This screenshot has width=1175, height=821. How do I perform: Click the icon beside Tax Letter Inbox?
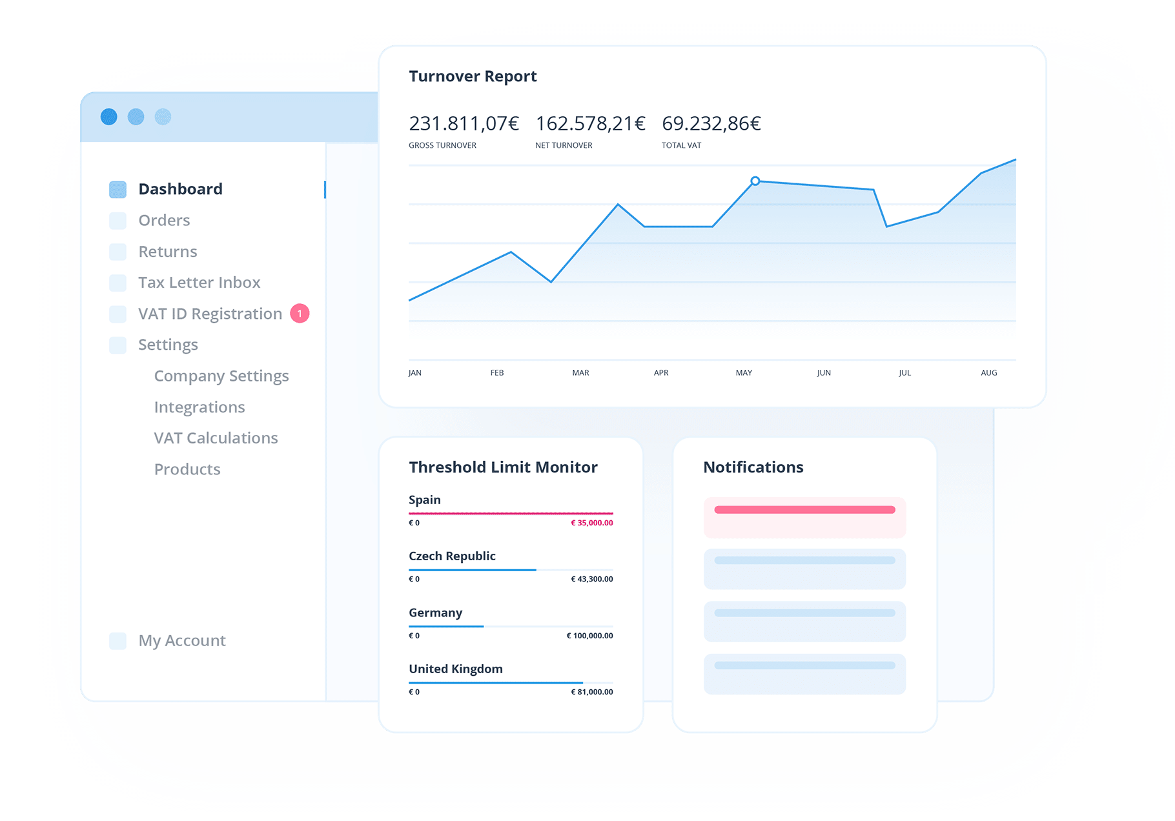pyautogui.click(x=117, y=283)
